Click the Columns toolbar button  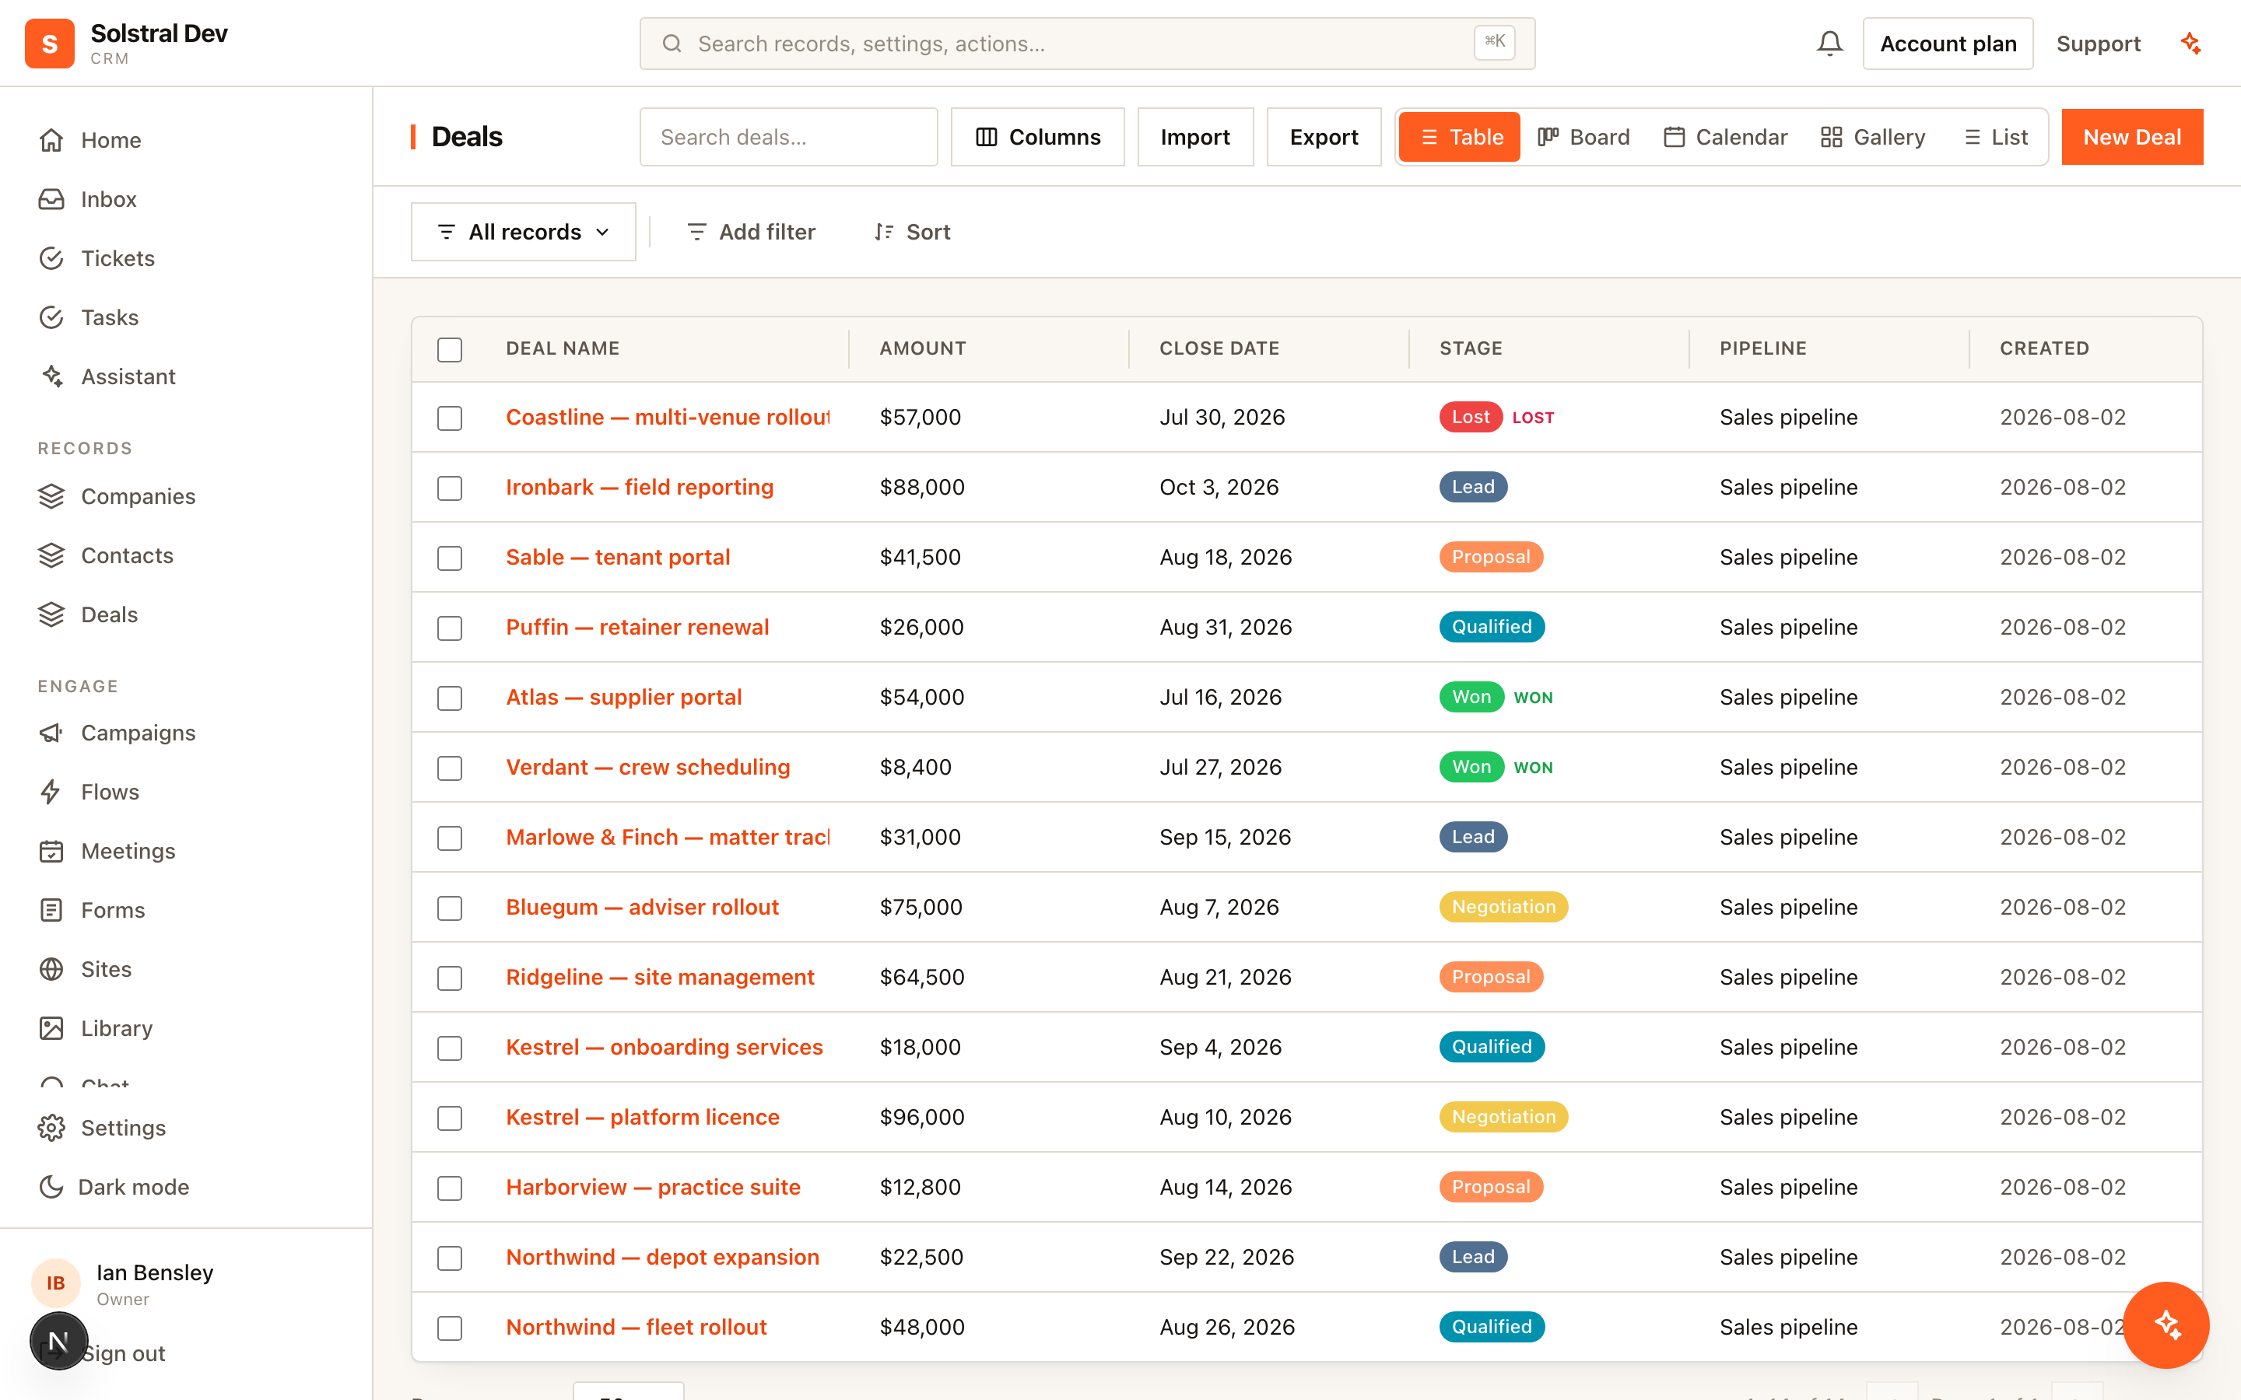pos(1037,137)
